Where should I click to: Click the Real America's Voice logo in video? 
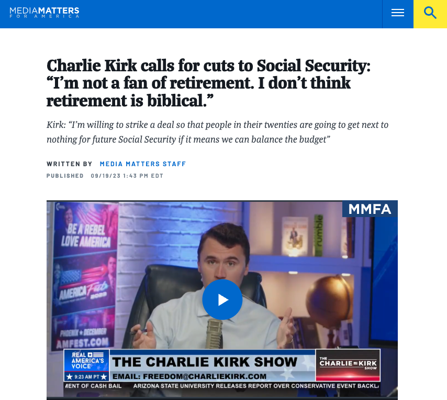[x=87, y=360]
